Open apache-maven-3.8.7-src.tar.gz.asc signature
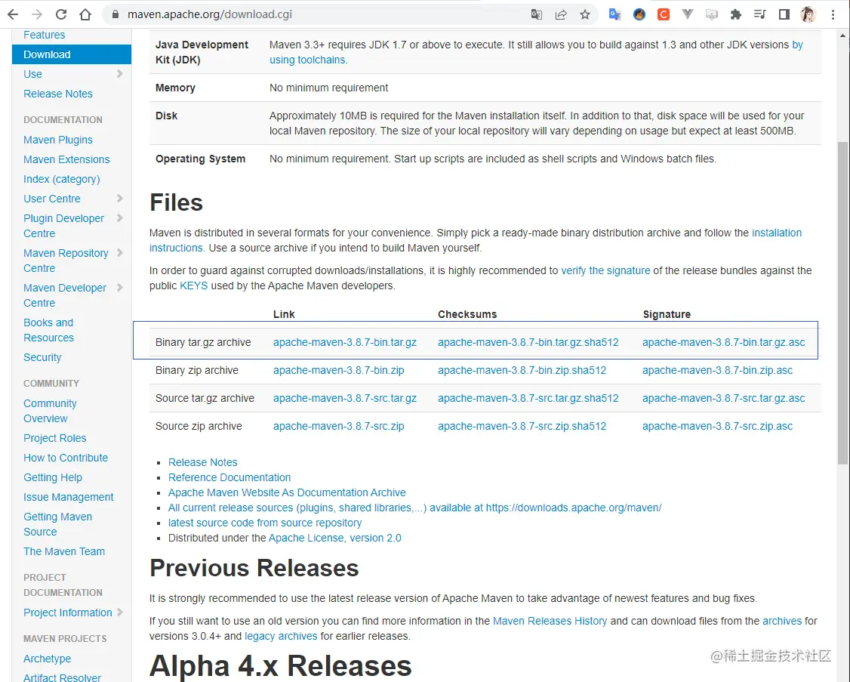Screen dimensions: 850x682 click(724, 398)
